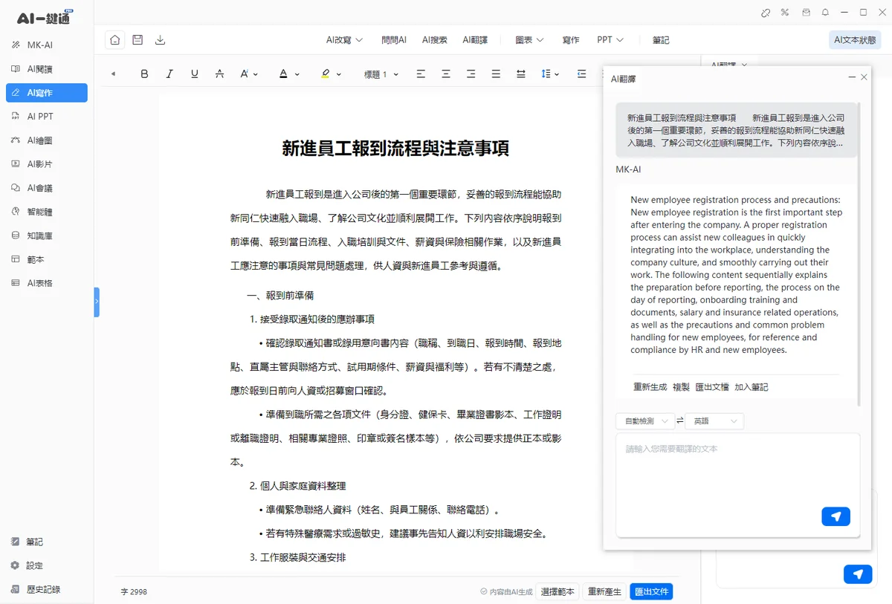Apply yellow highlight with the marker icon
The width and height of the screenshot is (892, 604).
[326, 74]
